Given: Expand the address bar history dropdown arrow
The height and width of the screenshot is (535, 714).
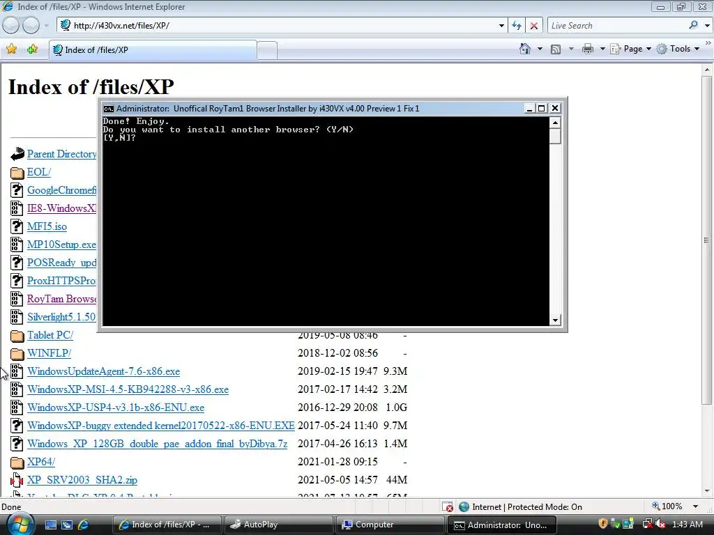Looking at the screenshot, I should [501, 26].
